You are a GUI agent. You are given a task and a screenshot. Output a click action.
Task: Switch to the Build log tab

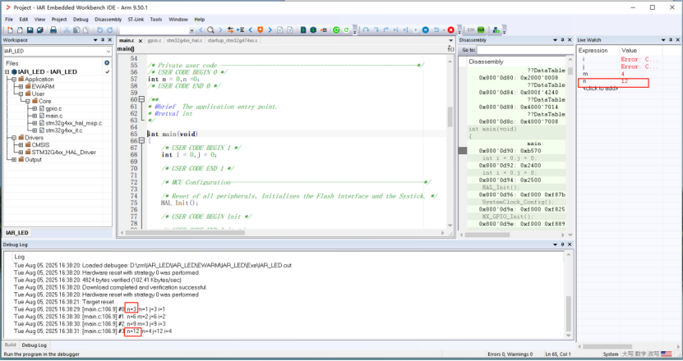10,345
